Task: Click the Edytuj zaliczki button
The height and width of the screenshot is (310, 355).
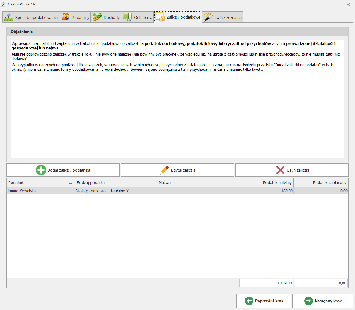Action: (x=177, y=170)
